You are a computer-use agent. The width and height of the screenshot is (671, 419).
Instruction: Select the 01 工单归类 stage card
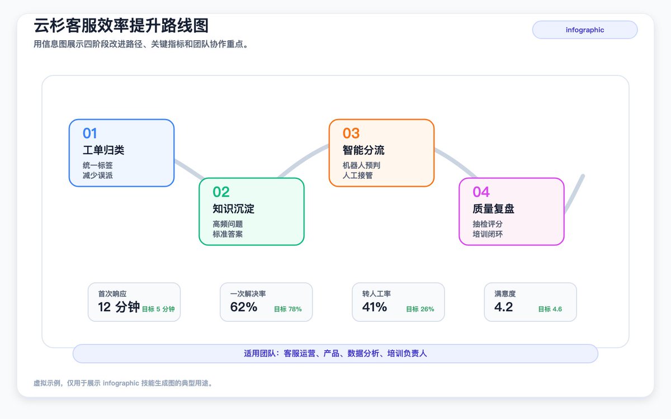tap(121, 153)
